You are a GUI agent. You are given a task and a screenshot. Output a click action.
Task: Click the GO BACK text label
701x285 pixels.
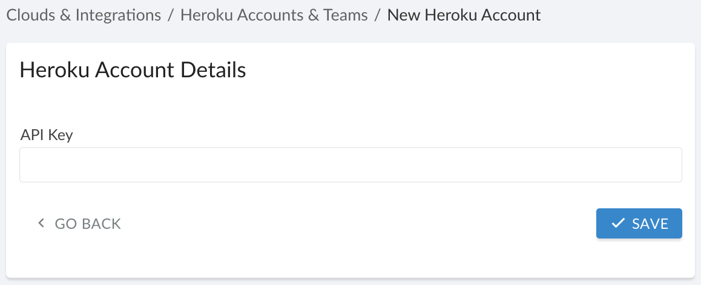88,224
